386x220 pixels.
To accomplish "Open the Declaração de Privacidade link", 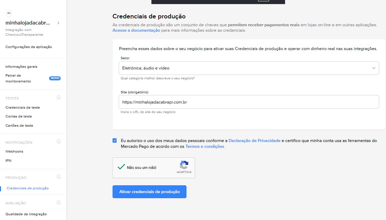I will 254,141.
